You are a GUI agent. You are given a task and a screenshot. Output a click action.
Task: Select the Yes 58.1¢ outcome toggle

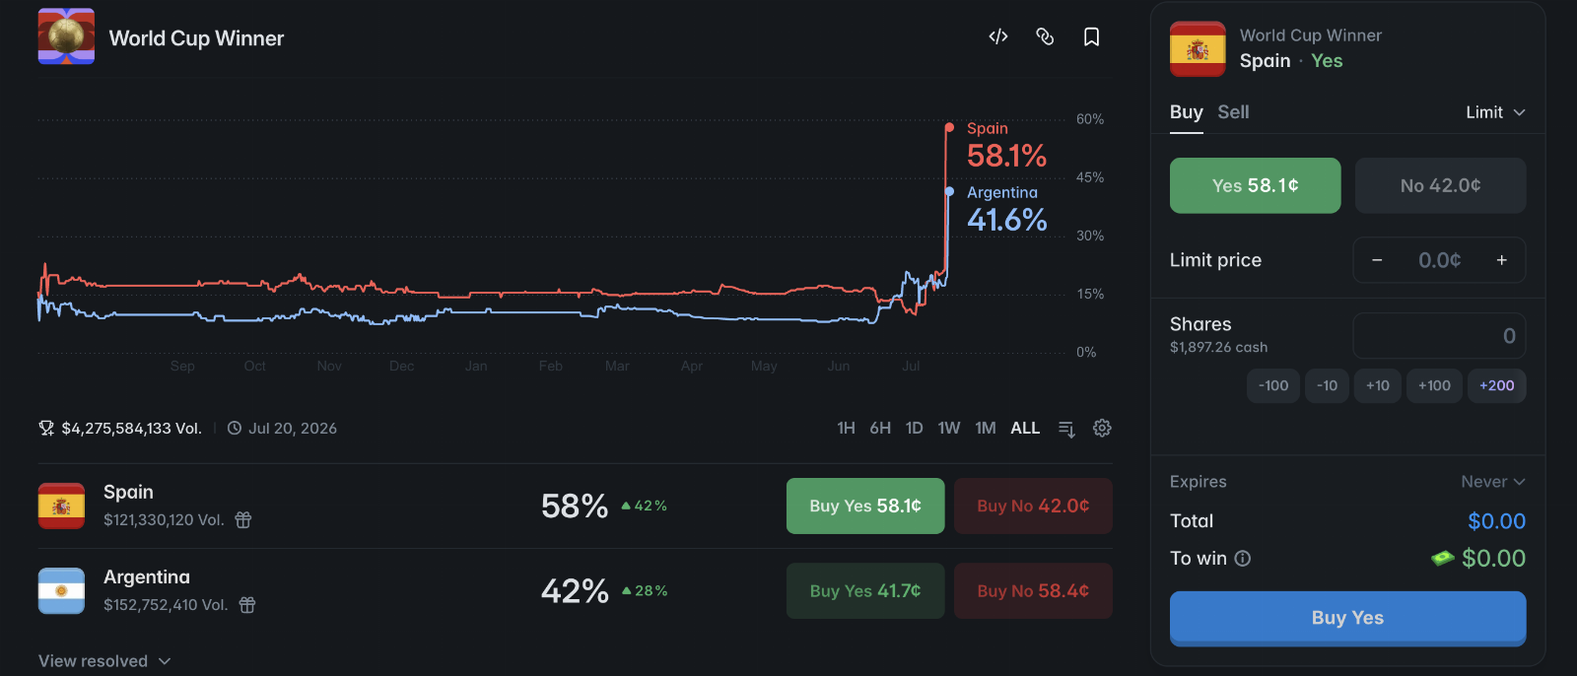coord(1255,185)
